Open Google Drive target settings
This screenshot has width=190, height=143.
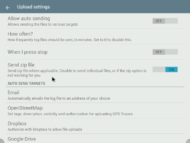[x=95, y=139]
